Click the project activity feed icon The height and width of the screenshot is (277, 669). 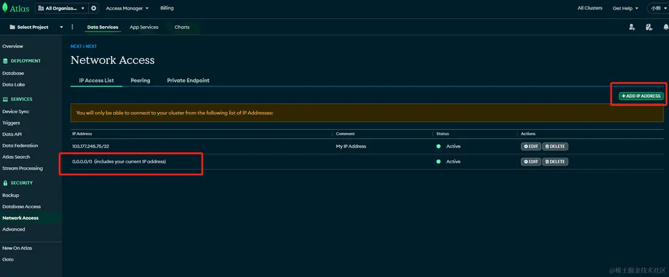[x=649, y=27]
